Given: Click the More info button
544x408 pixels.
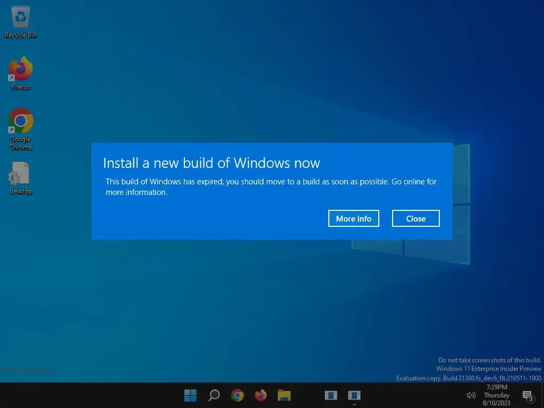Looking at the screenshot, I should [x=353, y=218].
